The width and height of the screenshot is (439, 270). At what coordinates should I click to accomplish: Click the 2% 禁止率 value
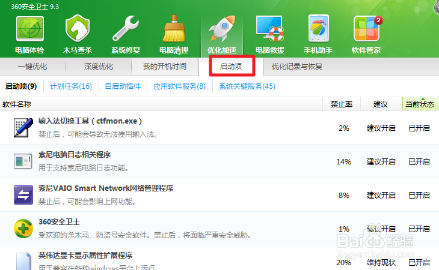344,128
